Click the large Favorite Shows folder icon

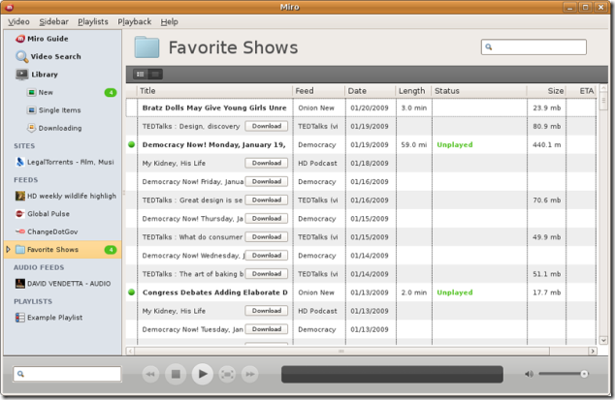[x=146, y=47]
